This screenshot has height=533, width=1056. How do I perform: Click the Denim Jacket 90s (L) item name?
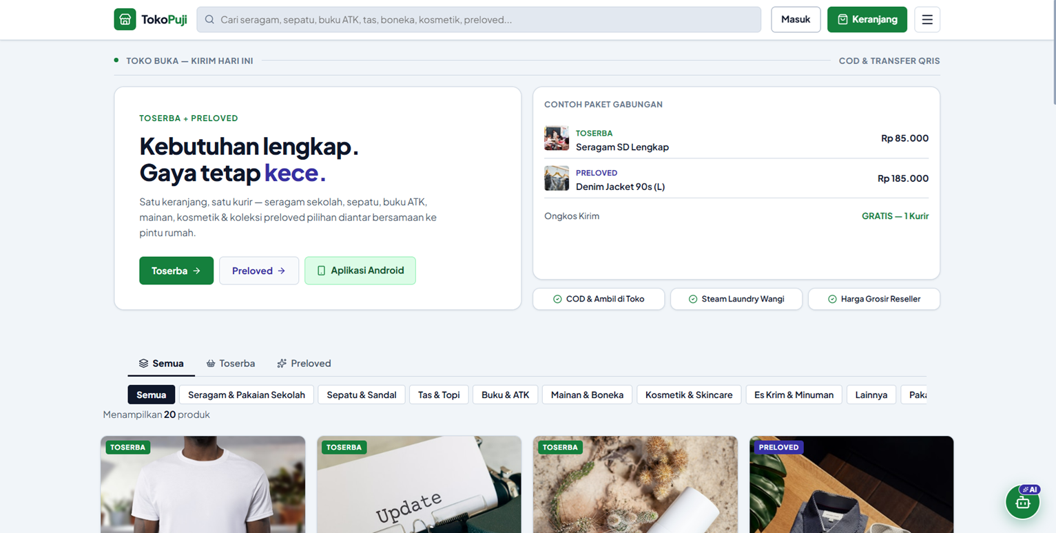620,187
